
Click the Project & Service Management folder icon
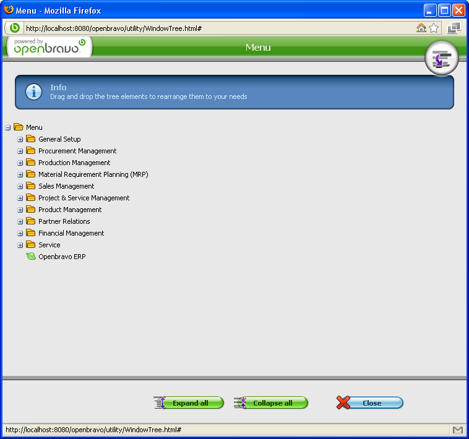point(30,197)
